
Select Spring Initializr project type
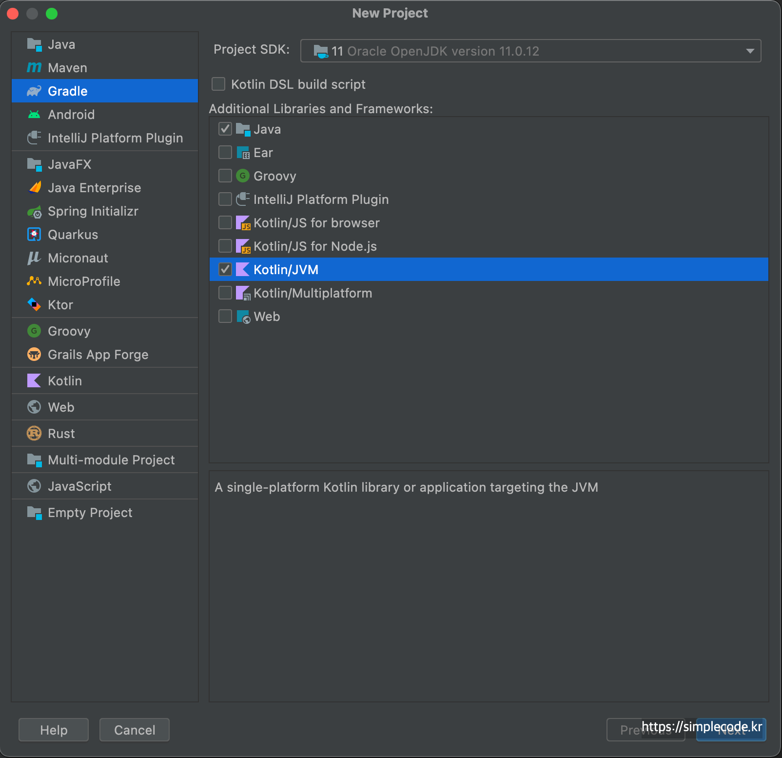point(105,211)
